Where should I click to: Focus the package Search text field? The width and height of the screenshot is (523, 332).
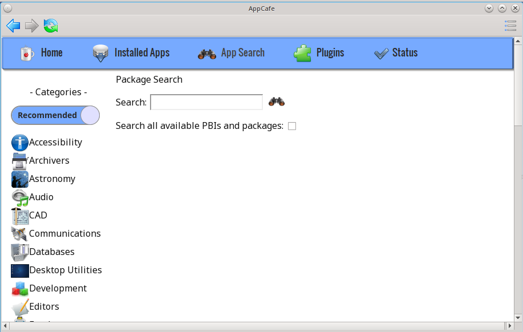click(206, 102)
